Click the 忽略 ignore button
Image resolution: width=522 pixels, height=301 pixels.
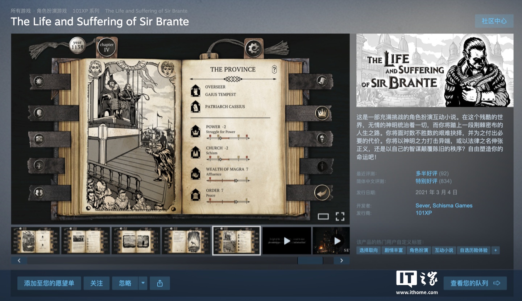[x=125, y=283]
